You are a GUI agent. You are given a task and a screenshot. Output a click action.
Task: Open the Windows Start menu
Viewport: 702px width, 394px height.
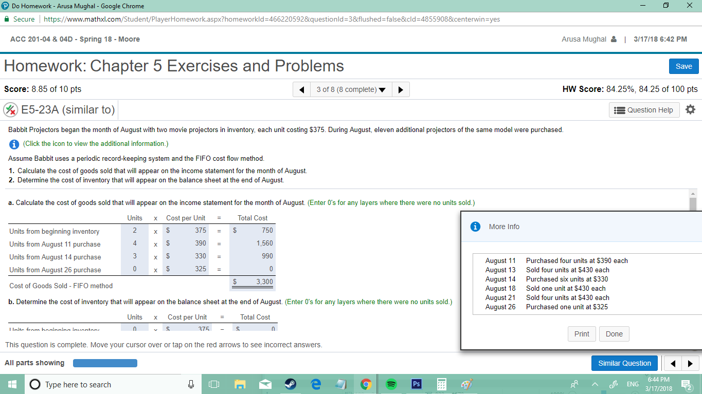(x=12, y=384)
